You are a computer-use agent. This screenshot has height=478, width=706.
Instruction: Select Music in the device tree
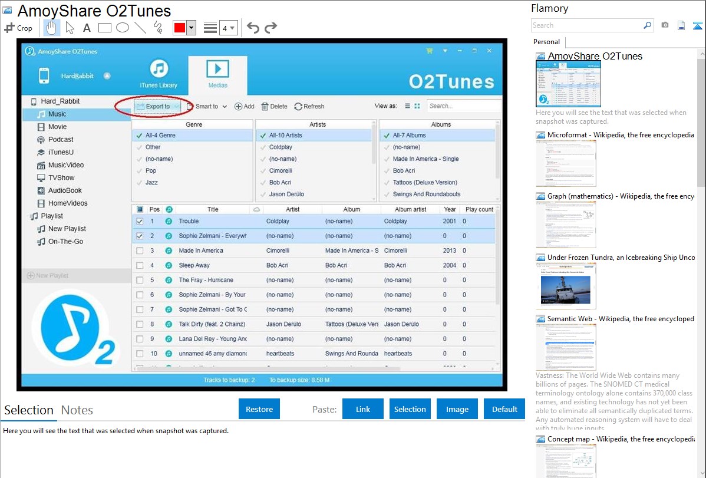(x=77, y=114)
